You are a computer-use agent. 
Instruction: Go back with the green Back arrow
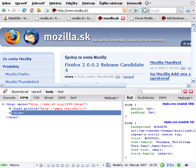4,10
